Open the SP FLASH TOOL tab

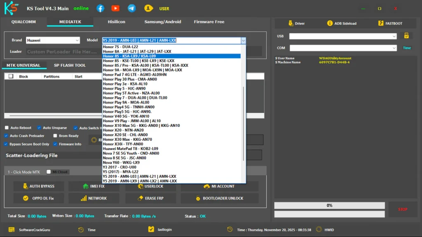(x=70, y=65)
